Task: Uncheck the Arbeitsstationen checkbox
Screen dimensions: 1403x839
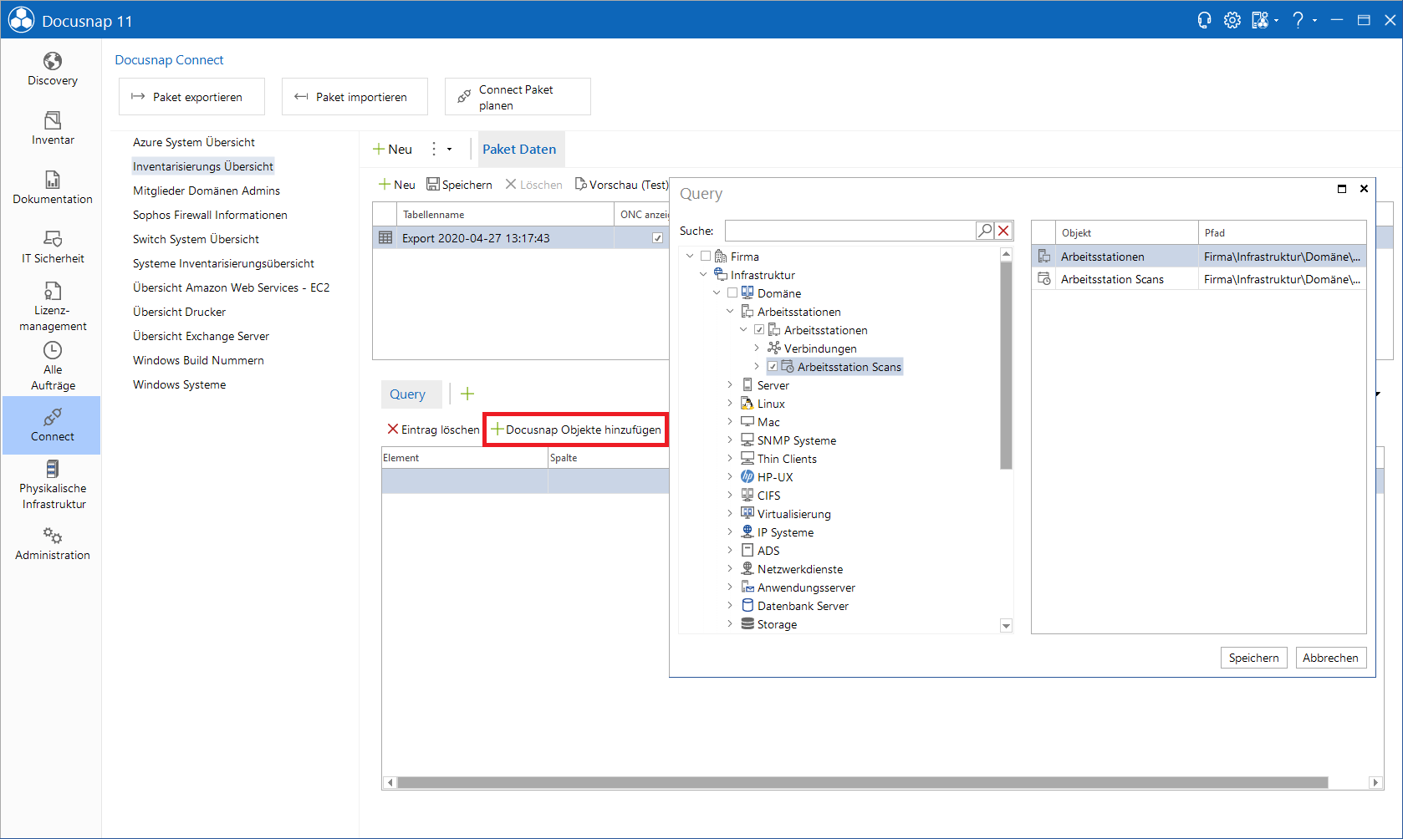Action: (x=759, y=330)
